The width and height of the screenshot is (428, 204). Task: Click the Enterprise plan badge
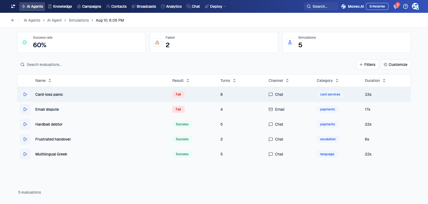(x=377, y=6)
